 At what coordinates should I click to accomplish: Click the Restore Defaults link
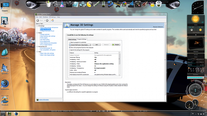[x=158, y=27]
